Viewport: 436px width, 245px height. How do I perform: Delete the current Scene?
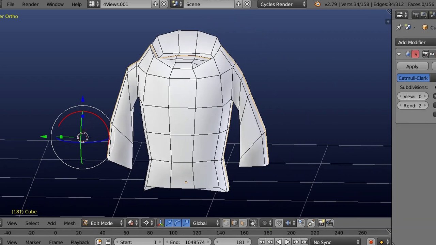[x=247, y=4]
